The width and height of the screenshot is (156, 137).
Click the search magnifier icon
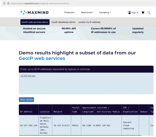149,12
